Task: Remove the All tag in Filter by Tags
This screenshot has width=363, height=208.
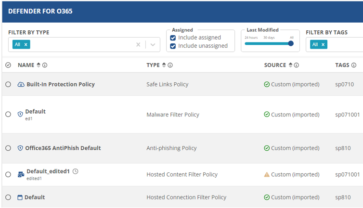Action: [324, 44]
